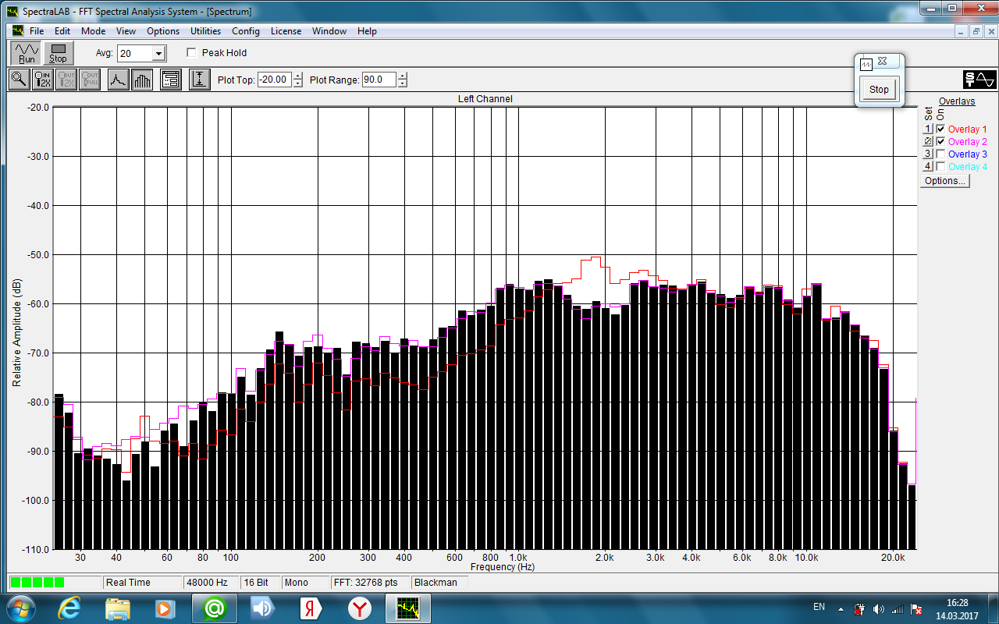Click the Plot Range value field
999x624 pixels.
pos(379,80)
